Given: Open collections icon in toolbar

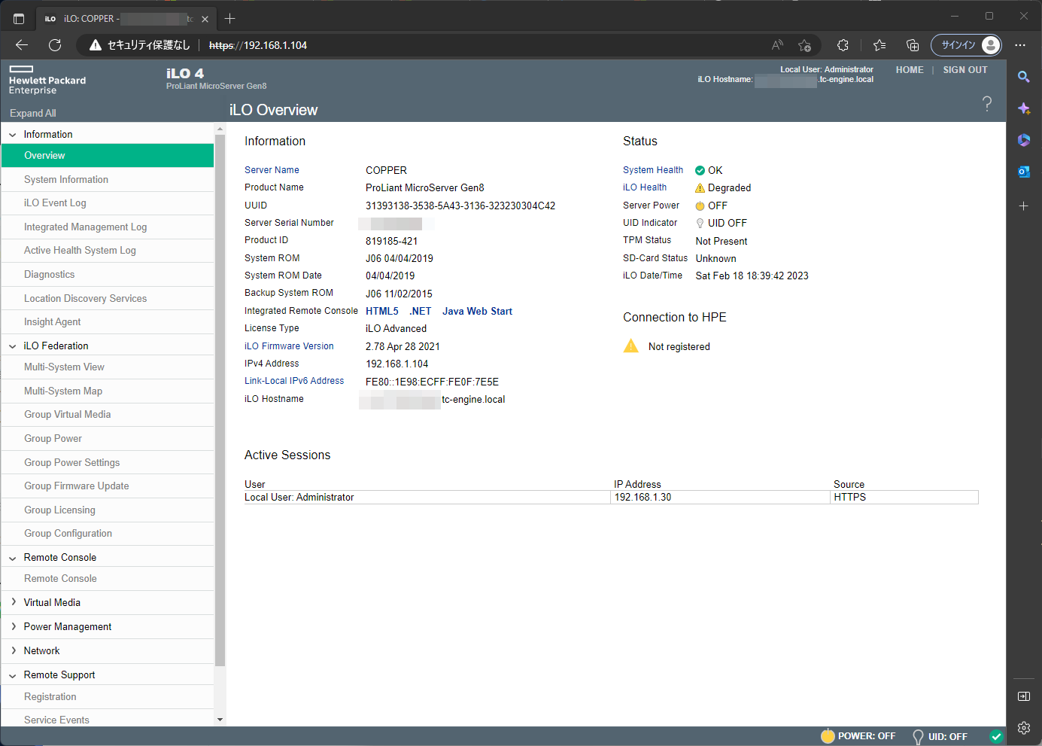Looking at the screenshot, I should tap(913, 45).
